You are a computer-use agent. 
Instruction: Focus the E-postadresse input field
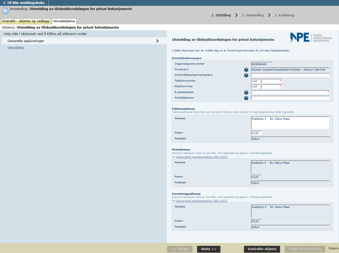click(x=290, y=92)
